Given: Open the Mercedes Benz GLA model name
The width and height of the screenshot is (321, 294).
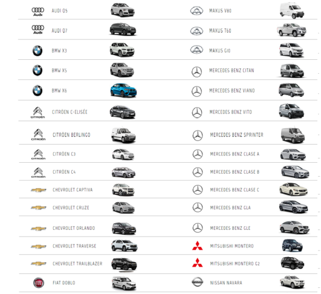Looking at the screenshot, I should [230, 207].
